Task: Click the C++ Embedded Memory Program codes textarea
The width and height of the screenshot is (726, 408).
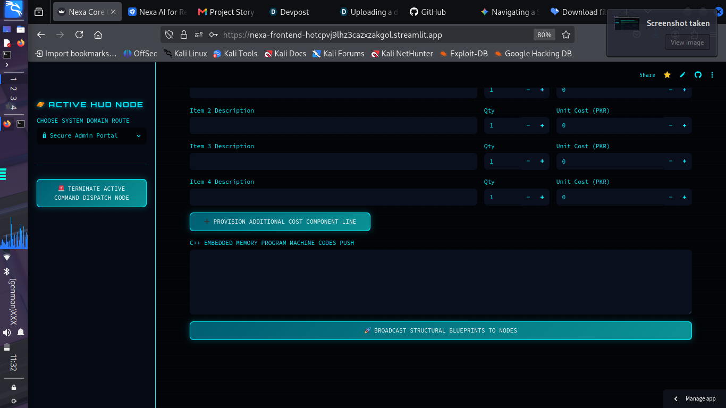Action: tap(441, 282)
